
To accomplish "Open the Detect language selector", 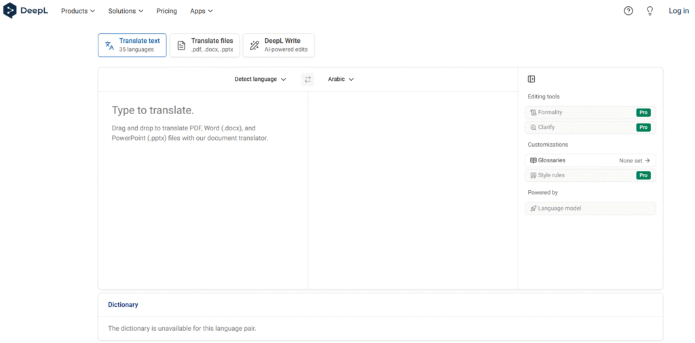I will tap(260, 79).
